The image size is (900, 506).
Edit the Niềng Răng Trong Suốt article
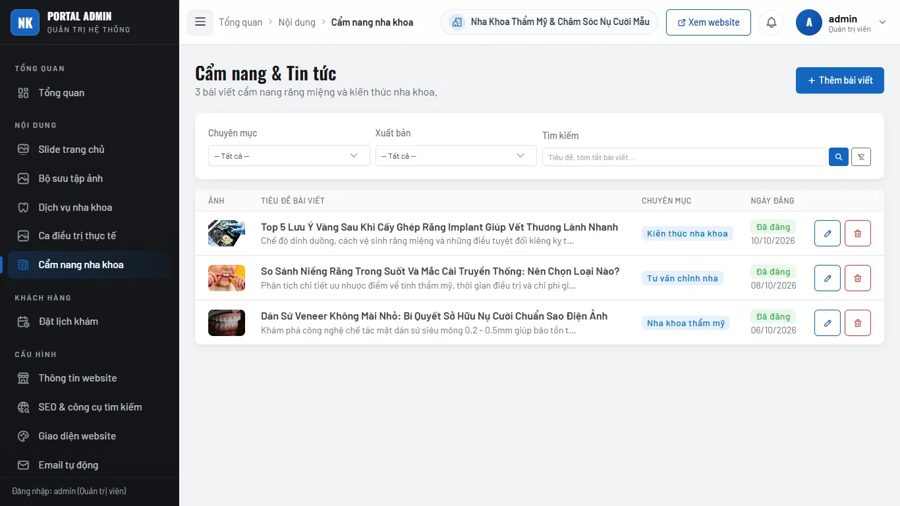click(x=828, y=278)
